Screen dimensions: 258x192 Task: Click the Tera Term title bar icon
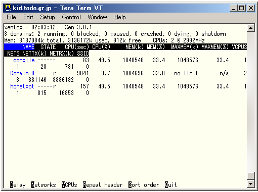pyautogui.click(x=8, y=8)
